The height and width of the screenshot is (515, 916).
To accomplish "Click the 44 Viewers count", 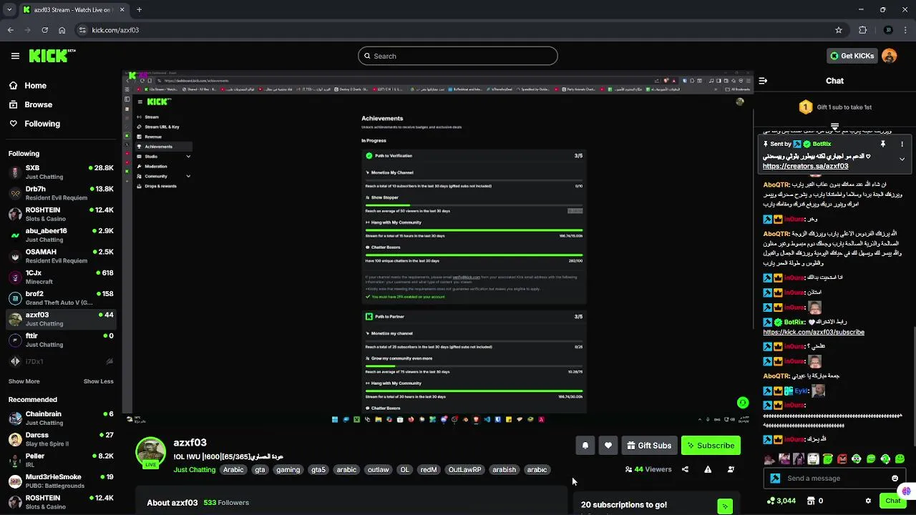I will (648, 469).
